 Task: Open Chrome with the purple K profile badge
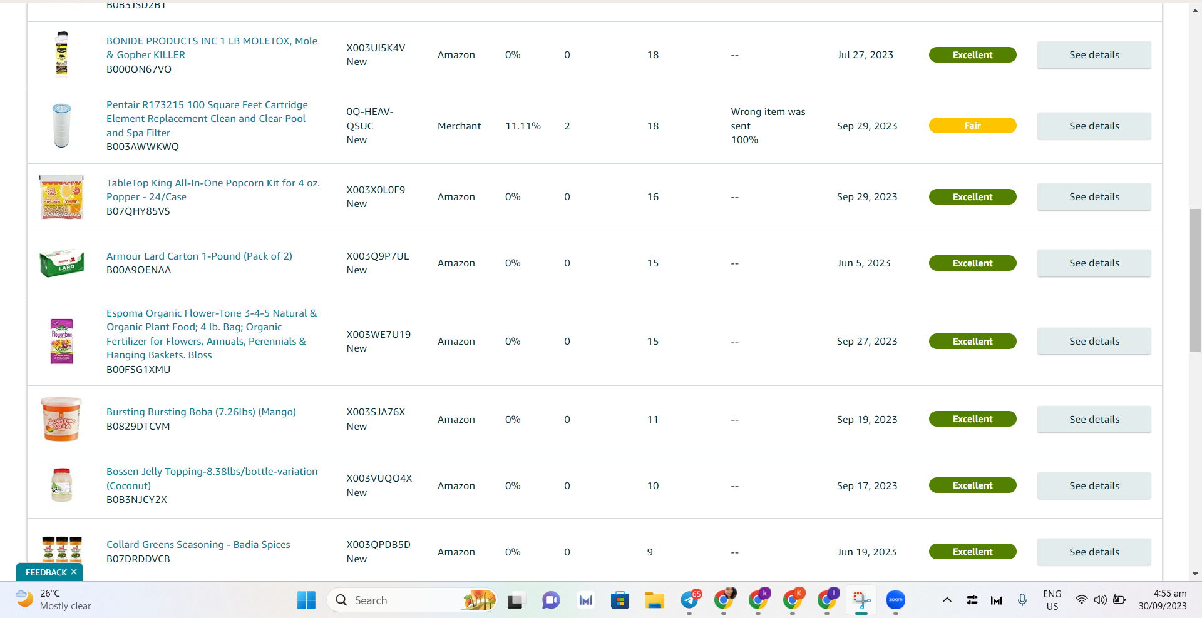pyautogui.click(x=759, y=600)
